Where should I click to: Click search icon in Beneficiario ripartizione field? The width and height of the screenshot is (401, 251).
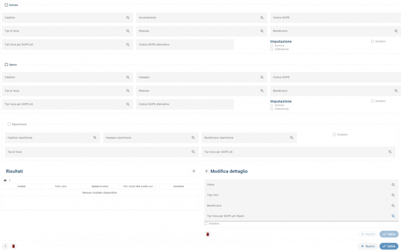pos(292,137)
